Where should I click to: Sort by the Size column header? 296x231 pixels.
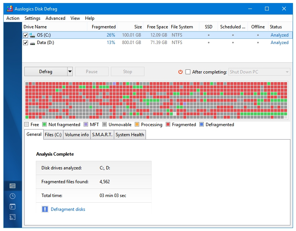pos(130,27)
